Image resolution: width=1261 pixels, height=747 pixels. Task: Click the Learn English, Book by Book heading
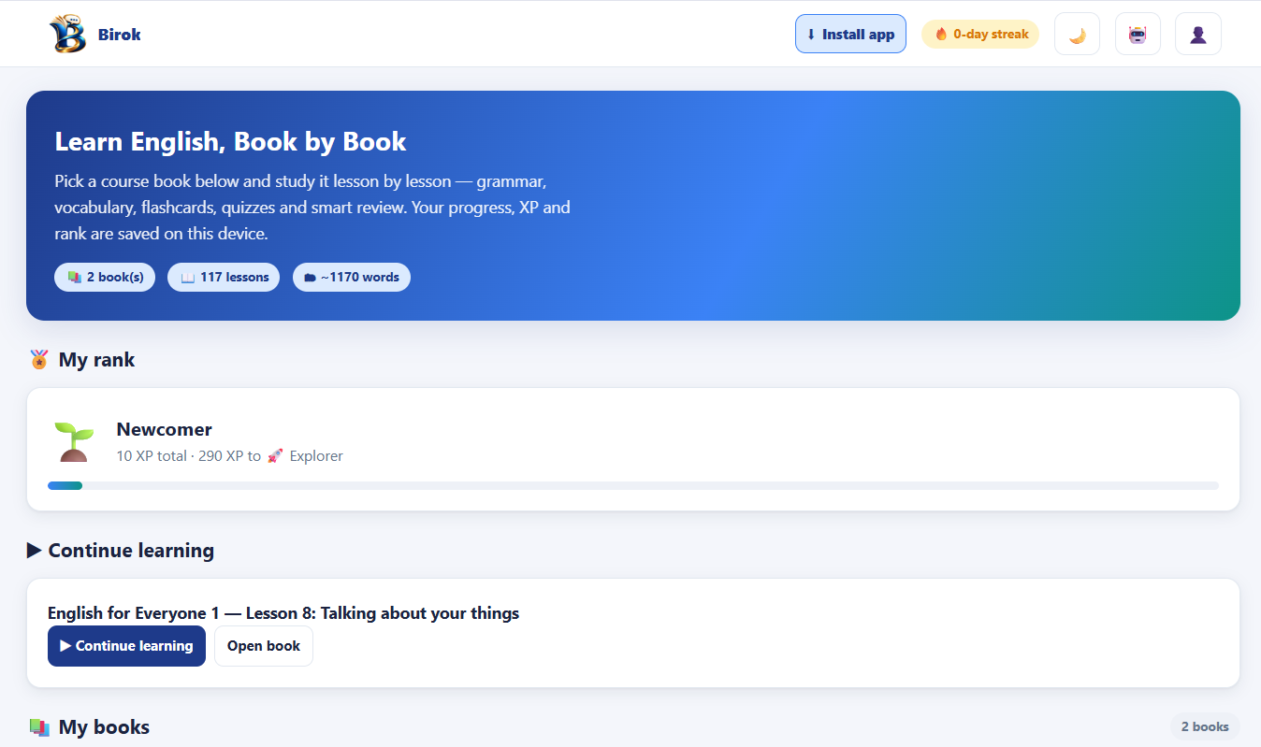(x=230, y=141)
